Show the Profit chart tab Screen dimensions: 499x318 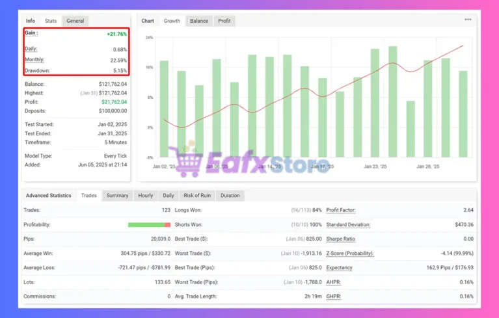tap(223, 21)
